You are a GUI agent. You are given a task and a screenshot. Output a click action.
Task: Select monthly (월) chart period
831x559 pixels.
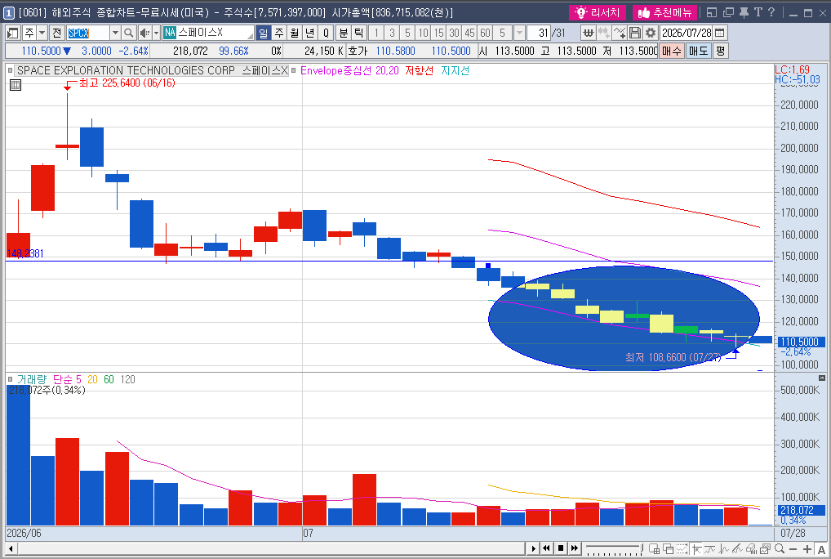click(295, 33)
